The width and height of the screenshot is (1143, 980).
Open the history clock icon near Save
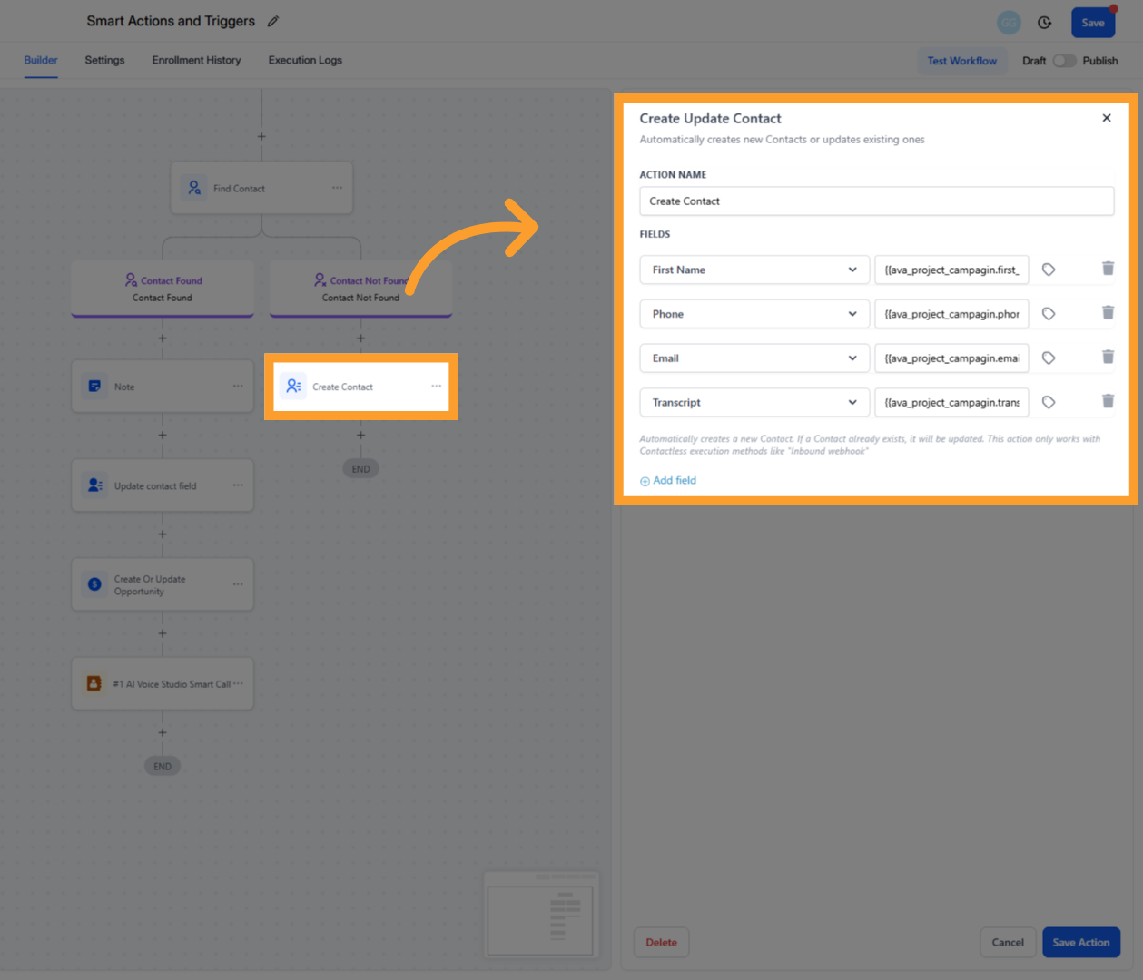1044,21
